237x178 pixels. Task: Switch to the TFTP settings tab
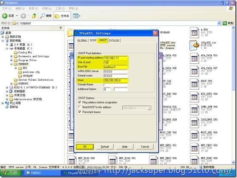[93, 40]
